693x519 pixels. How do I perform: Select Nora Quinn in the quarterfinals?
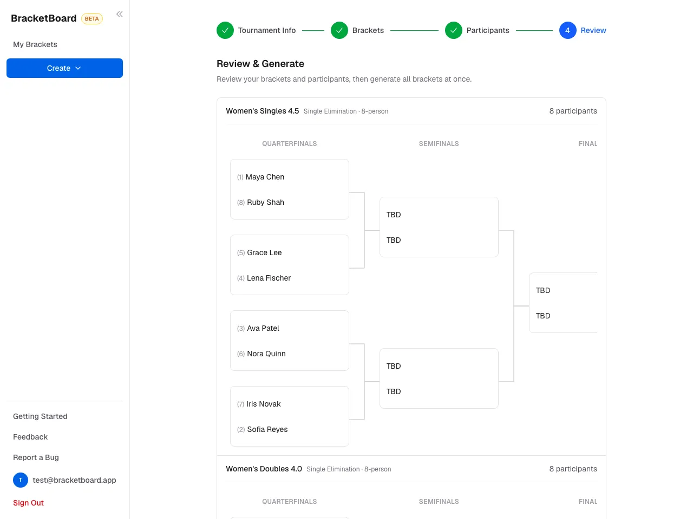[x=266, y=354]
